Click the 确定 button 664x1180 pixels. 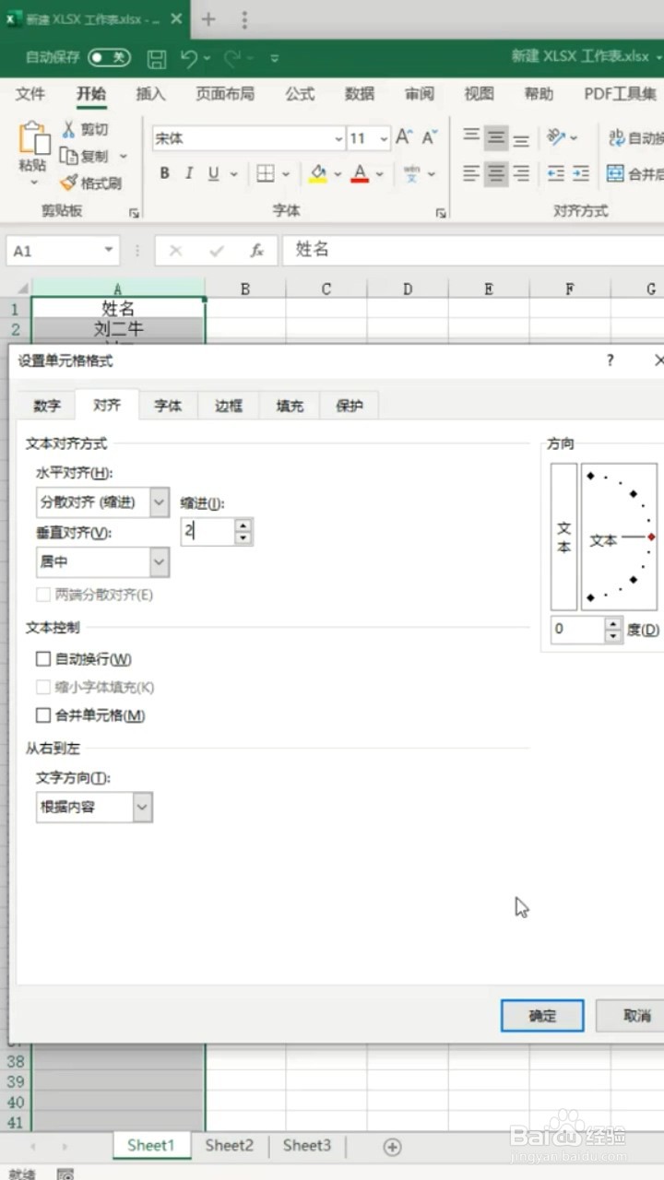click(542, 1016)
